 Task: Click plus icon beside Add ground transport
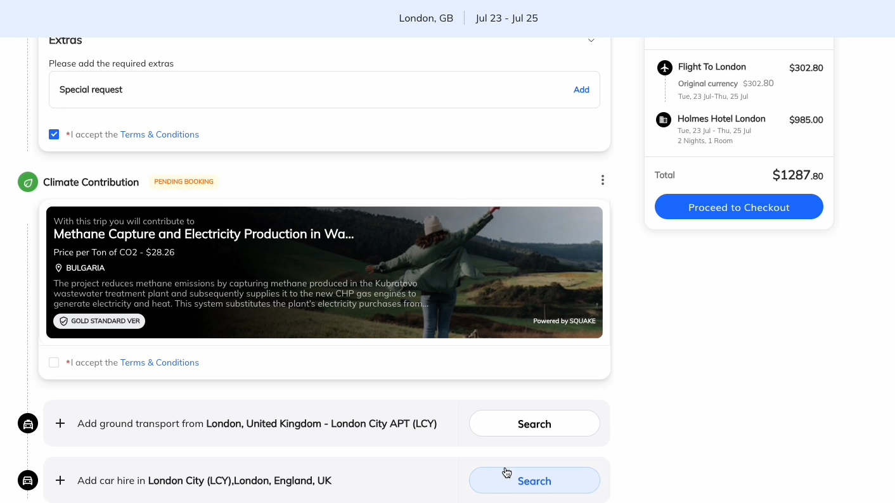click(x=60, y=424)
